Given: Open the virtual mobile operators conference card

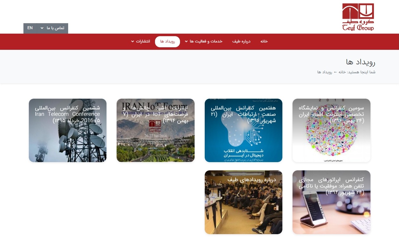Looking at the screenshot, I should pos(331,202).
